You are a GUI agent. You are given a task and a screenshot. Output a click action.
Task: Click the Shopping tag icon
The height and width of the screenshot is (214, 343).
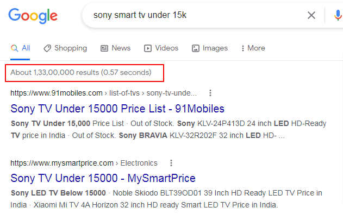[x=47, y=48]
